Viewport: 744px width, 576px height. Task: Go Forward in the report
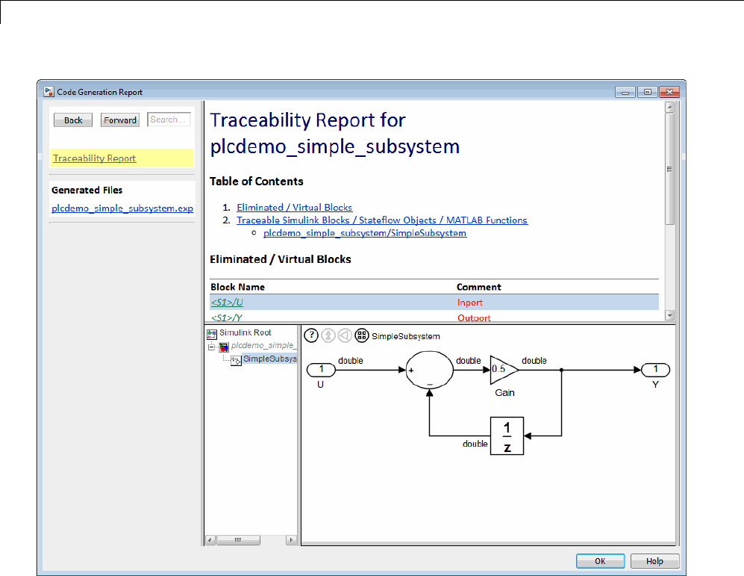pos(120,120)
